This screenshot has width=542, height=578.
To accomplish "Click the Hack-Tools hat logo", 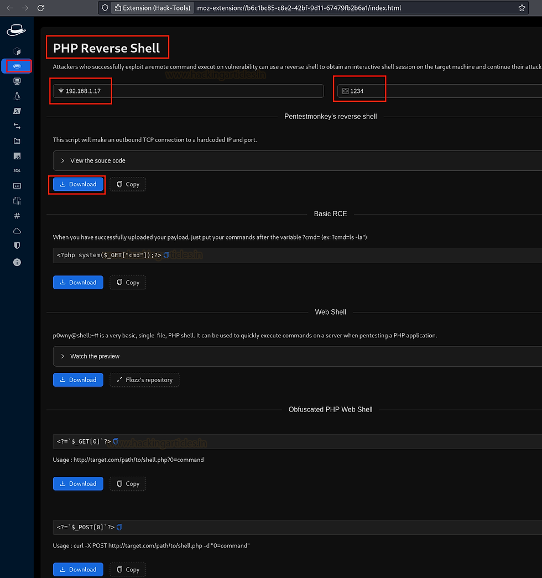I will [16, 29].
